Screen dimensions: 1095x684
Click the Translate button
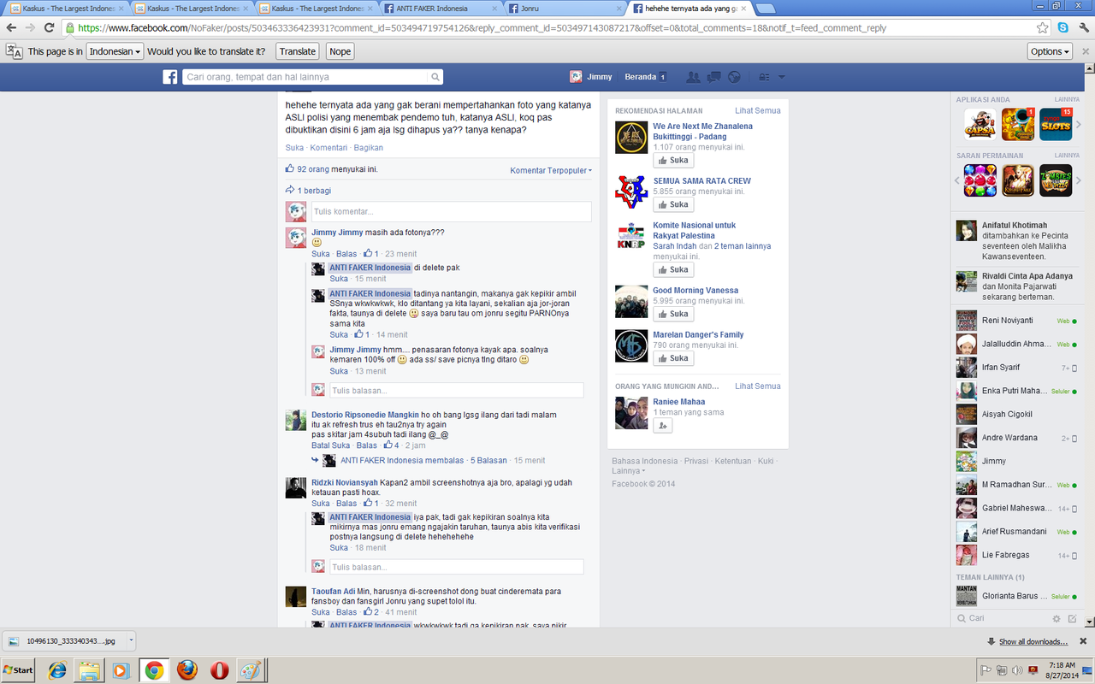click(298, 51)
